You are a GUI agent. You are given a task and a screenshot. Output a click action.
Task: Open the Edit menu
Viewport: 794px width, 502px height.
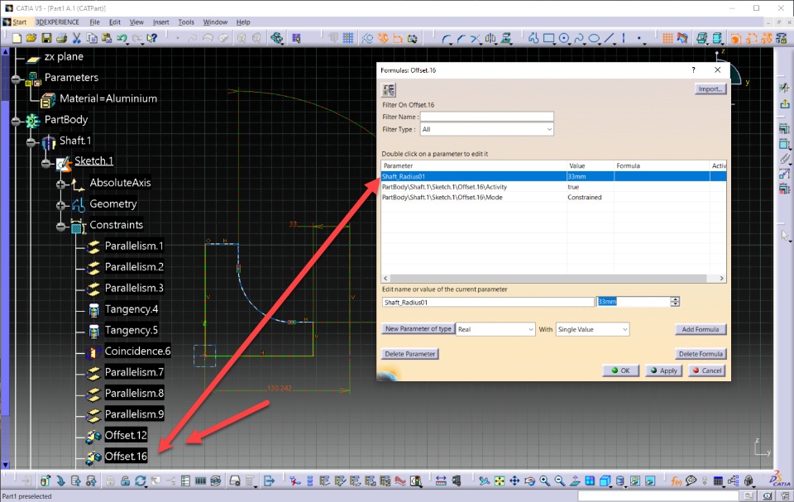pos(115,22)
